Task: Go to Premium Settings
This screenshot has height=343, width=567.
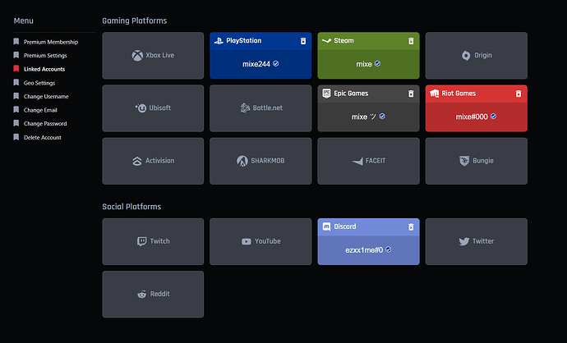Action: 45,56
